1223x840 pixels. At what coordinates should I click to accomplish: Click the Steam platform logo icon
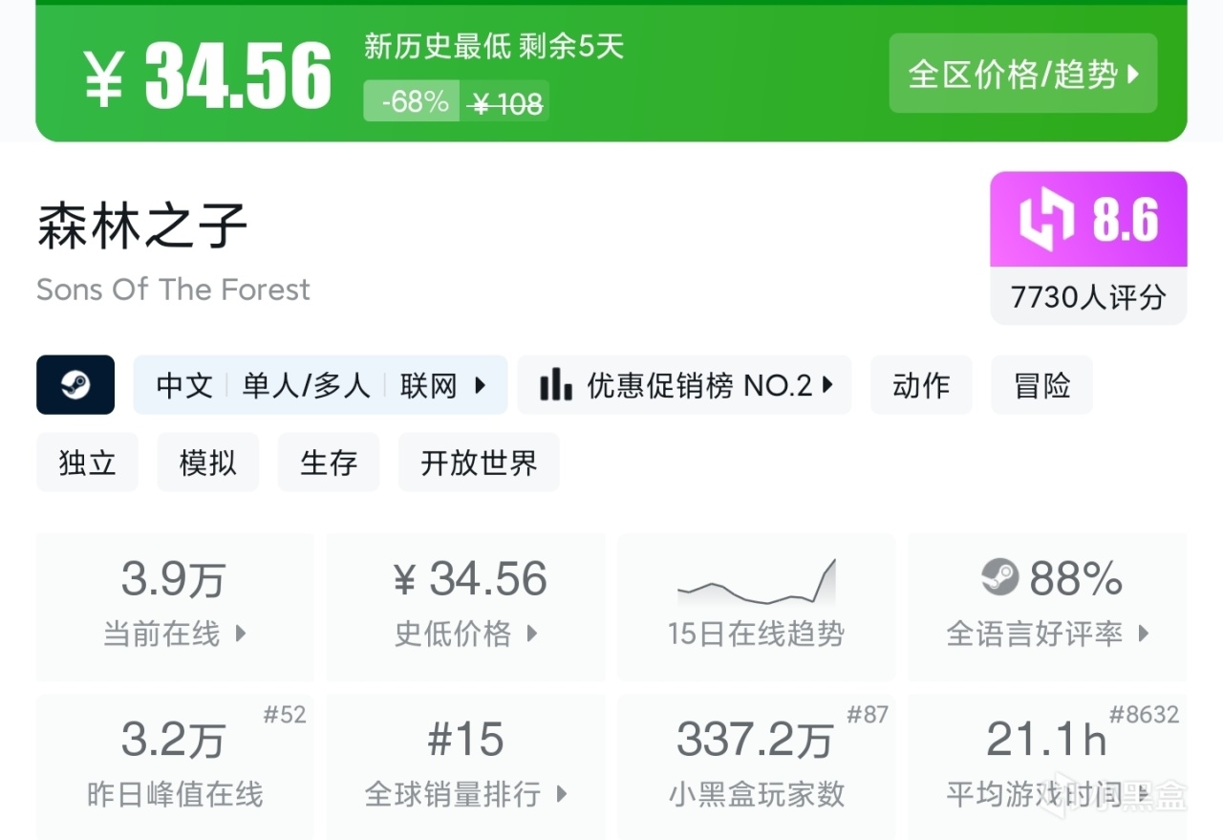point(75,385)
